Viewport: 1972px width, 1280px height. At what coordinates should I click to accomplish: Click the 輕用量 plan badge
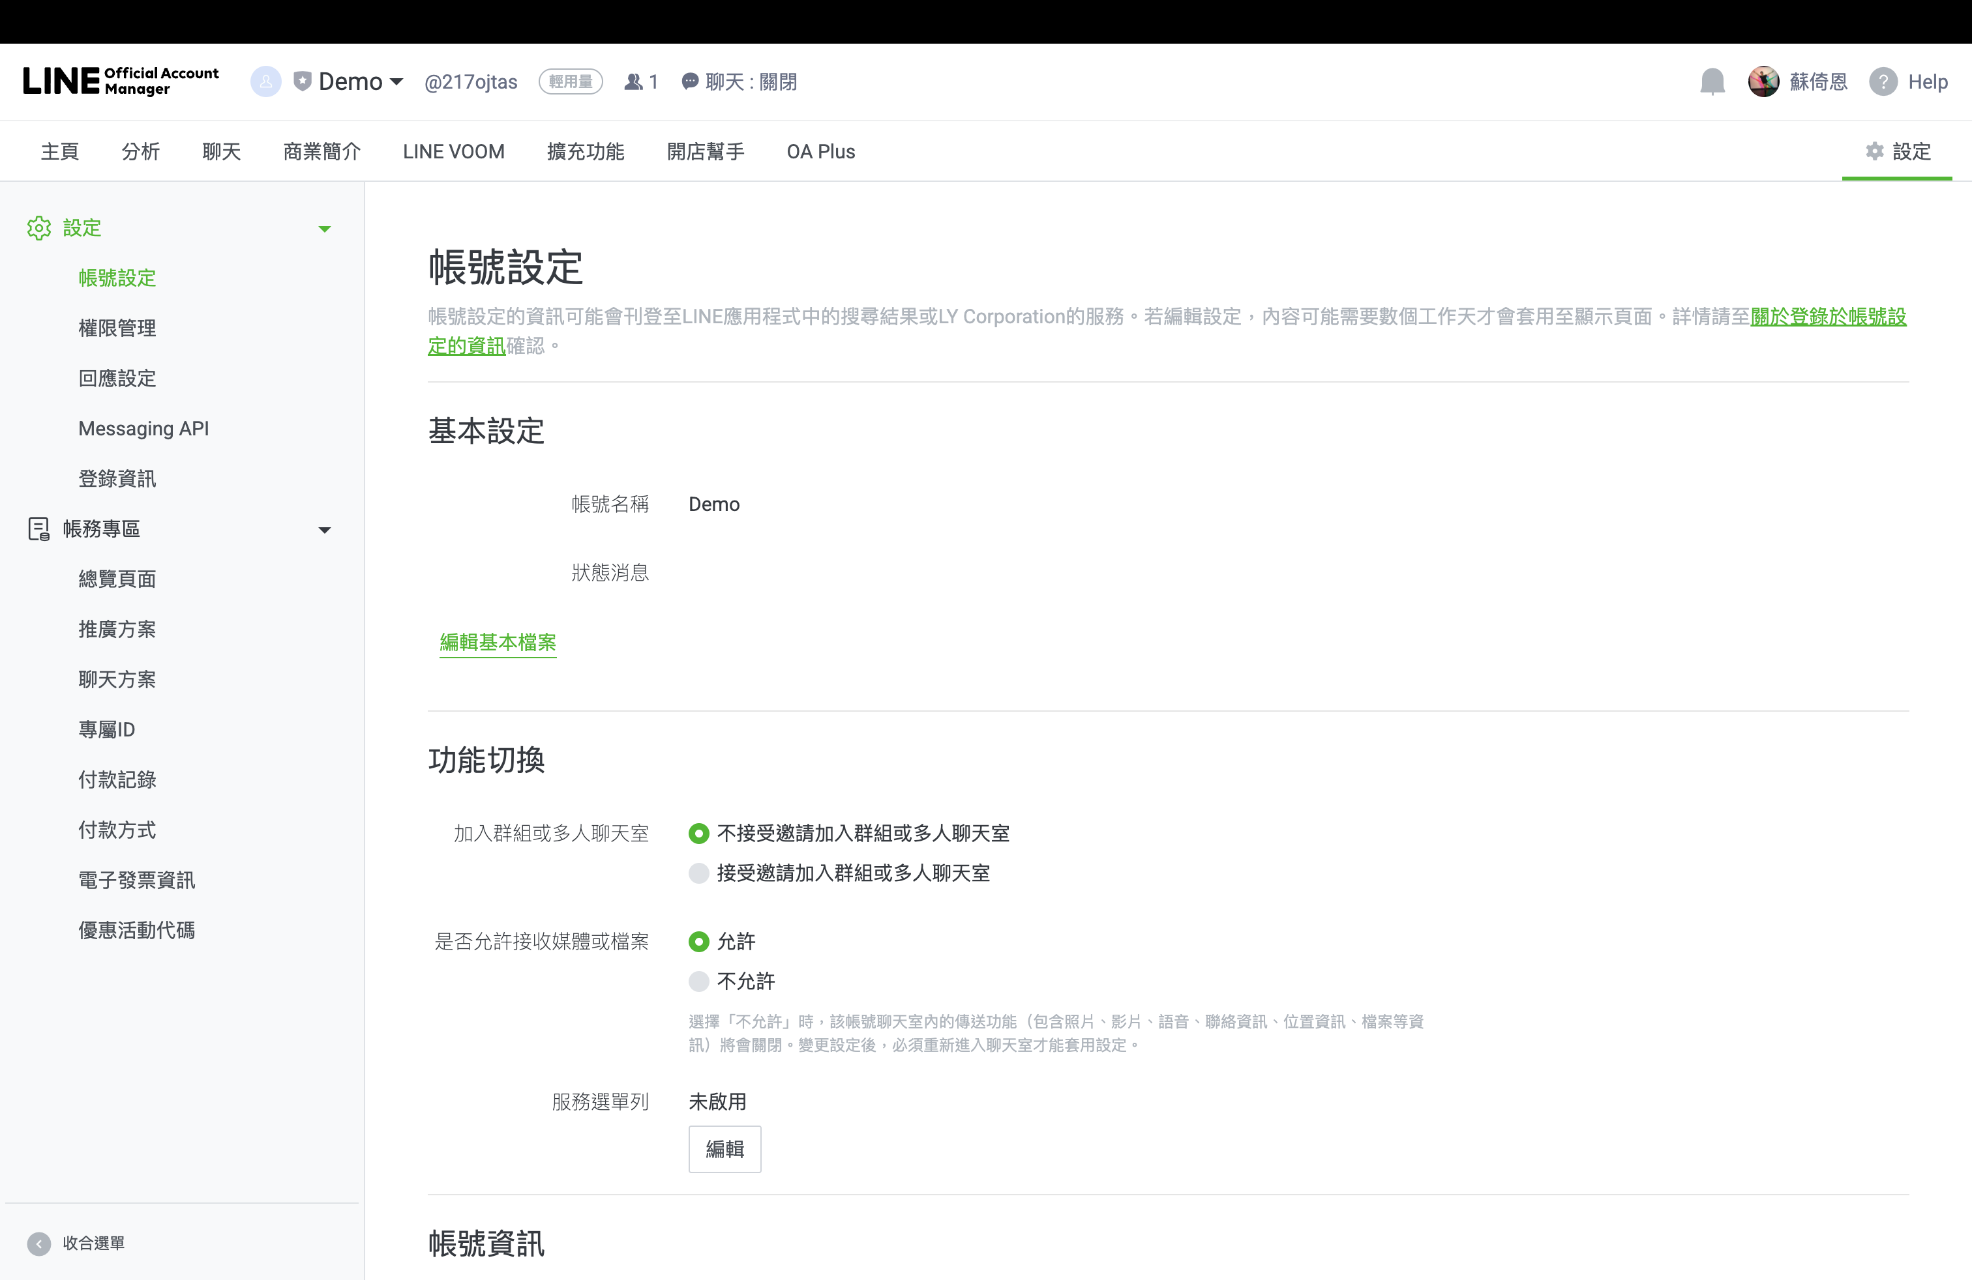[x=571, y=81]
